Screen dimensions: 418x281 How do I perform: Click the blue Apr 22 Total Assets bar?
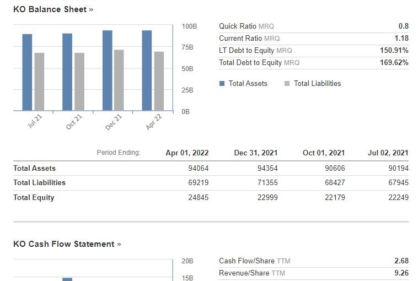147,71
